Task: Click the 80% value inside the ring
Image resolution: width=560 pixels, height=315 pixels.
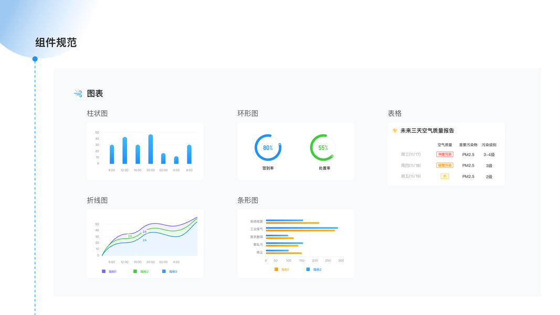Action: (x=268, y=148)
